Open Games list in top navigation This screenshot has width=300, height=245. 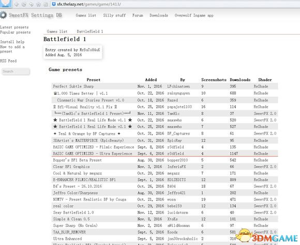tap(86, 15)
